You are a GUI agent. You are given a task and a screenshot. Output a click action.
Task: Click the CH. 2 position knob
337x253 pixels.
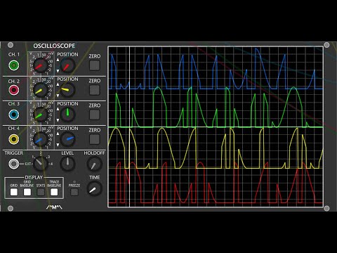point(67,90)
